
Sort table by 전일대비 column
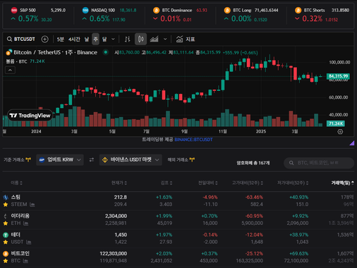click(208, 183)
